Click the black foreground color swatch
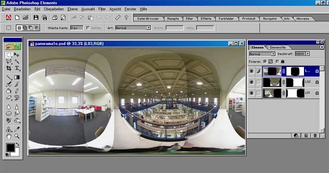The image size is (329, 173). pyautogui.click(x=10, y=148)
